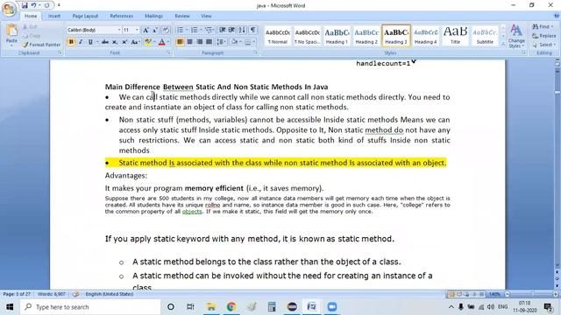Open borders dropdown
The image size is (561, 315).
tap(253, 42)
